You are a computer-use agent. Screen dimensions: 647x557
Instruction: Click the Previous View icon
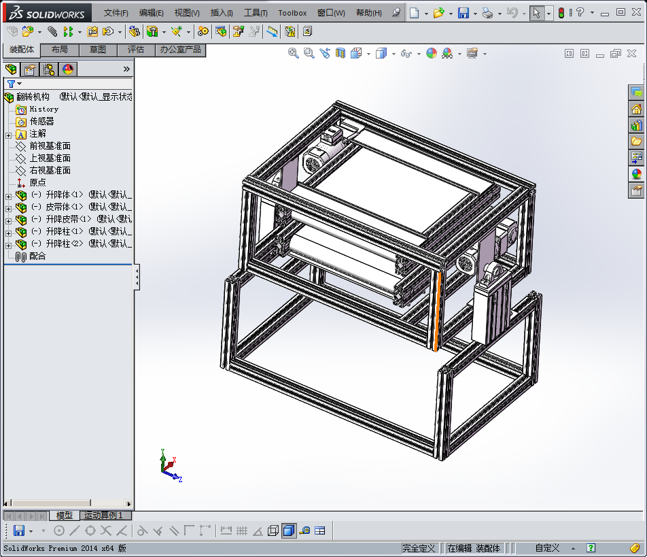[325, 53]
